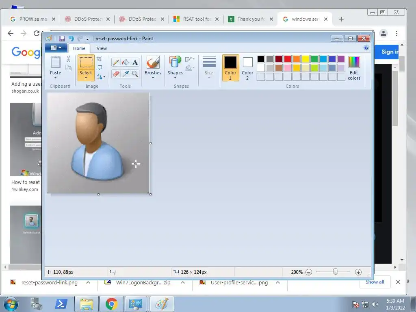Click Show all downloads button
Image resolution: width=416 pixels, height=312 pixels.
(375, 282)
